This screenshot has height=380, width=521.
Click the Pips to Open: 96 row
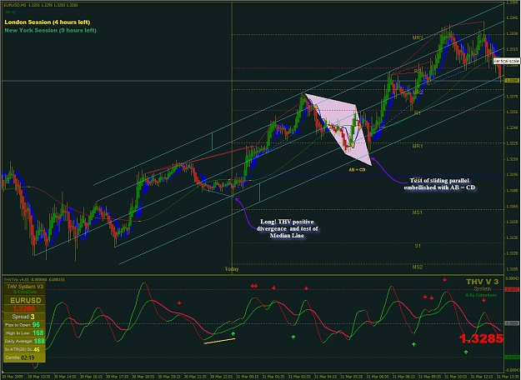23,325
